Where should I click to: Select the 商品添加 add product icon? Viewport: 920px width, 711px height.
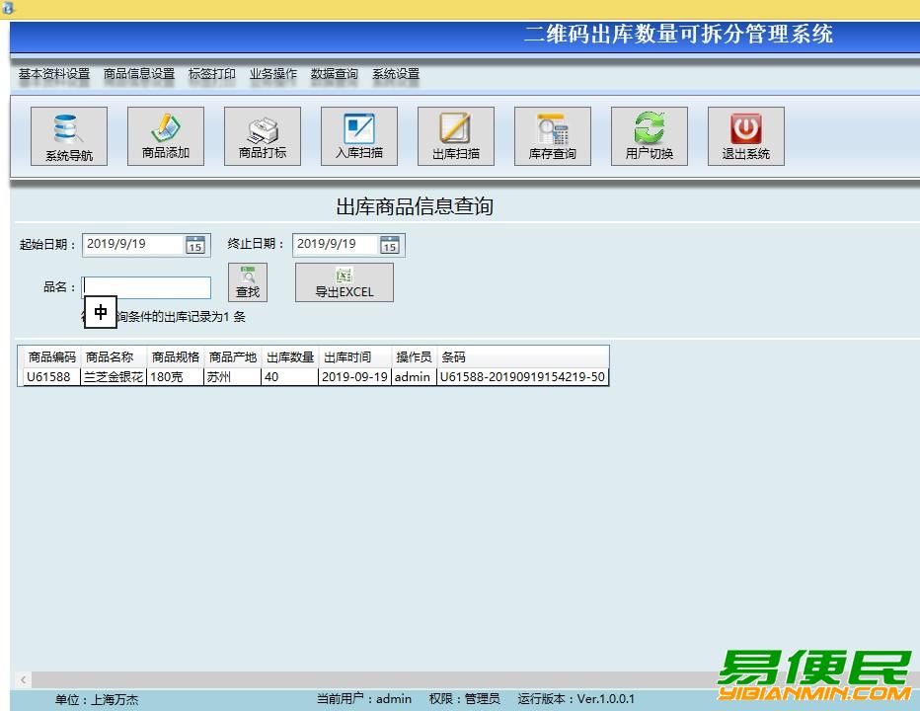165,135
